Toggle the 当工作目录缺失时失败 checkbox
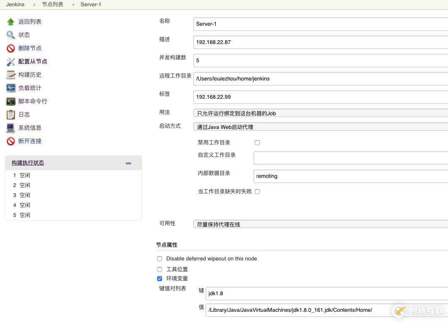Image resolution: width=448 pixels, height=323 pixels. point(257,192)
